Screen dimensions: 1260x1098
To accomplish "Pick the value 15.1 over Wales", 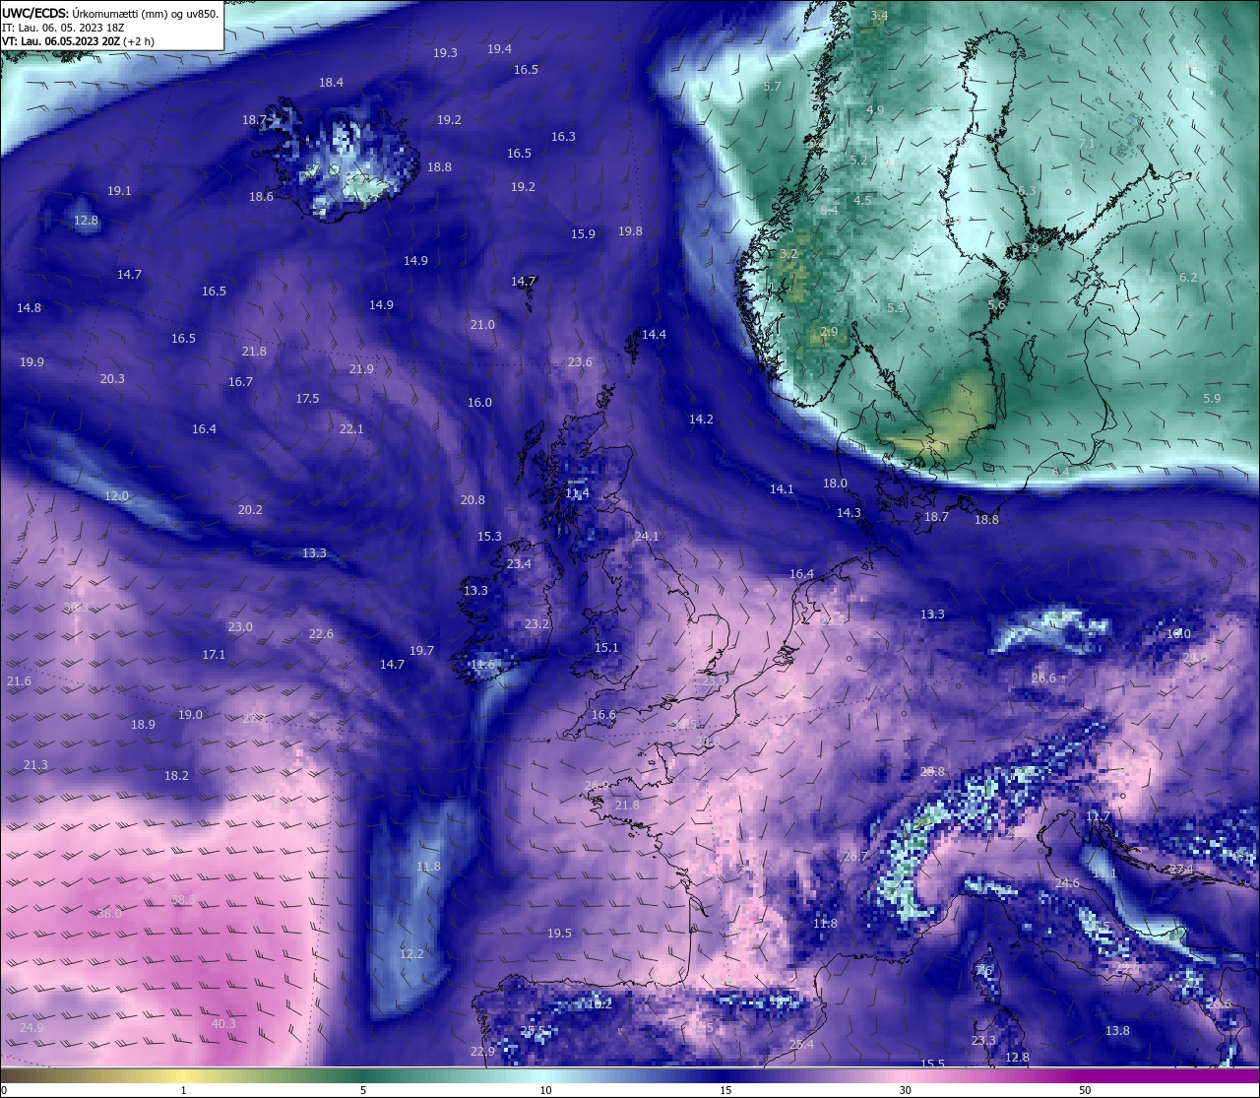I will click(x=607, y=648).
